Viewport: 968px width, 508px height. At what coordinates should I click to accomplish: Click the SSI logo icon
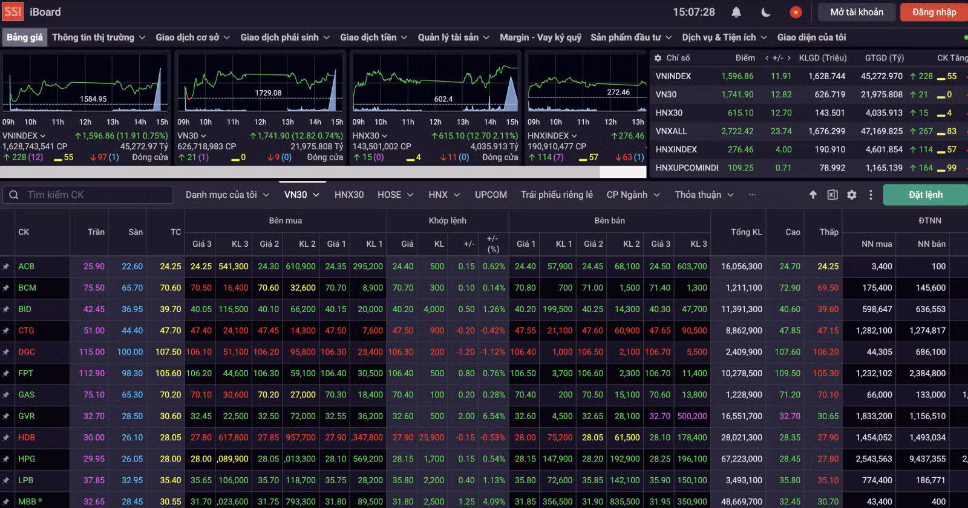13,11
